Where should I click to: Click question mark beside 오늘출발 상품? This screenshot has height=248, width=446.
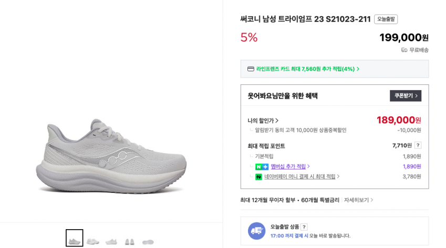tap(304, 227)
